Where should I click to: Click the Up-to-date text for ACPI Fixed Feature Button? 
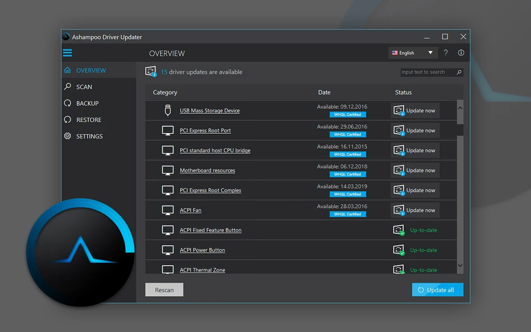click(423, 230)
